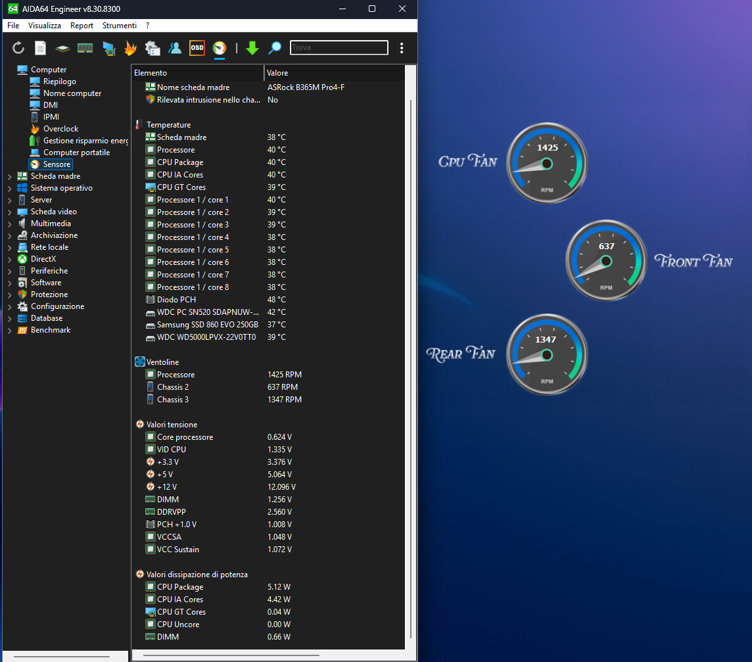The image size is (752, 662).
Task: Click the Refresh toolbar icon
Action: pos(18,48)
